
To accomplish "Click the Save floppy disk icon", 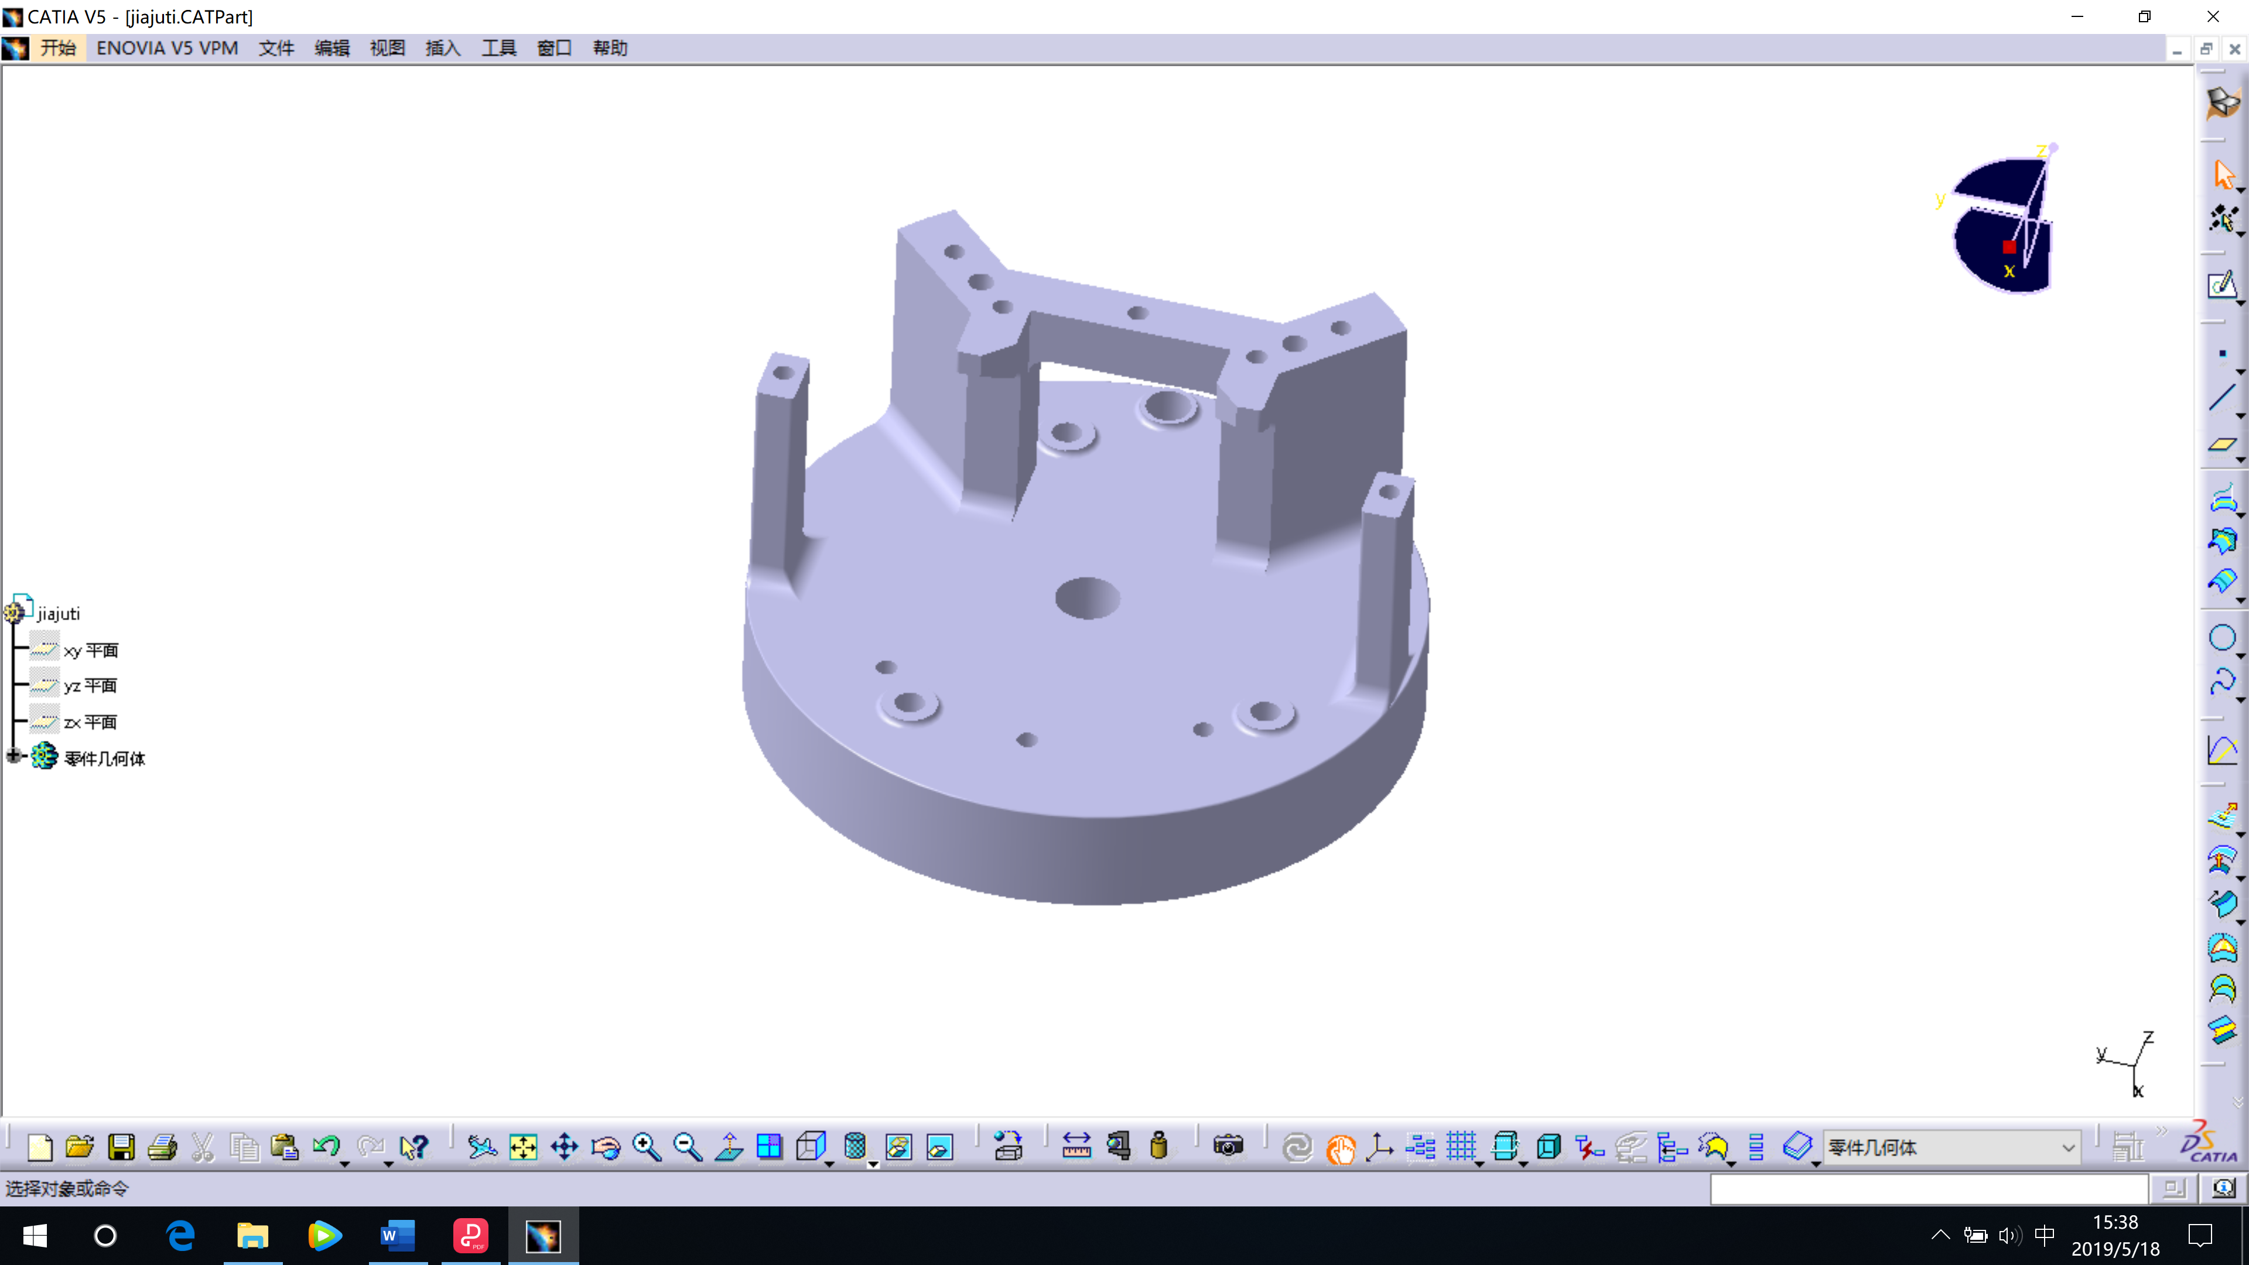I will point(121,1147).
